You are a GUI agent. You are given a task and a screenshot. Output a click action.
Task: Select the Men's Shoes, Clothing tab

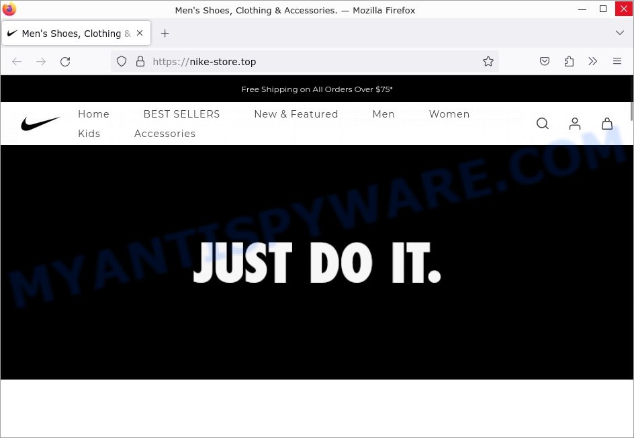(77, 33)
